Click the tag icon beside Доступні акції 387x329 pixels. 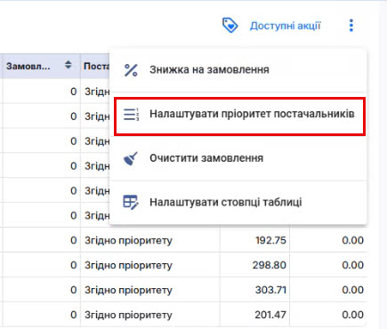pos(230,25)
